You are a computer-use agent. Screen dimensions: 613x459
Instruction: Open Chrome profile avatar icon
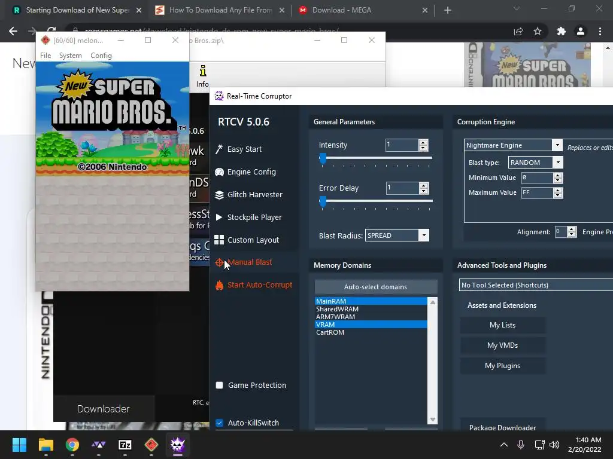tap(581, 31)
